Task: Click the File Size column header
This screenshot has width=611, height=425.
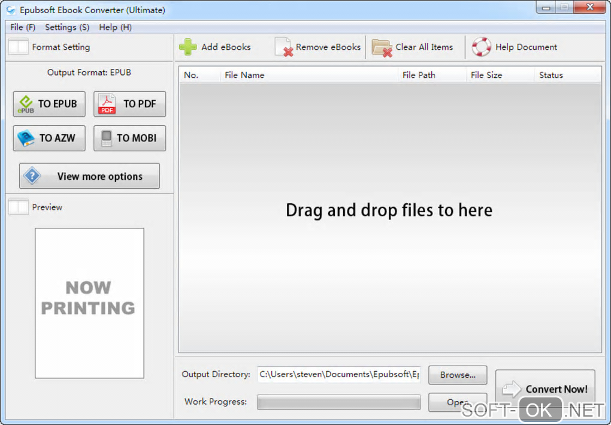Action: [x=500, y=75]
